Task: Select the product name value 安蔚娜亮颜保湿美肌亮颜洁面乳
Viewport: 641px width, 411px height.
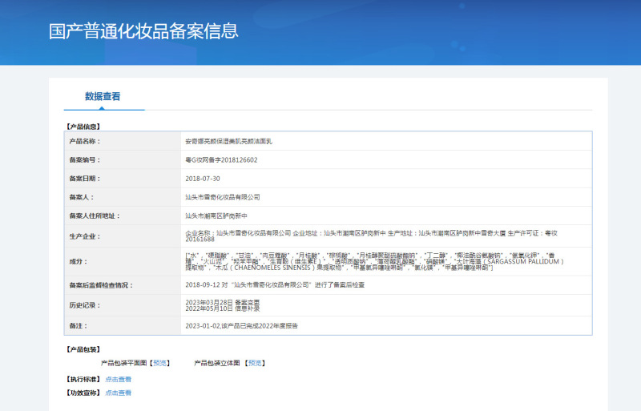Action: click(228, 142)
